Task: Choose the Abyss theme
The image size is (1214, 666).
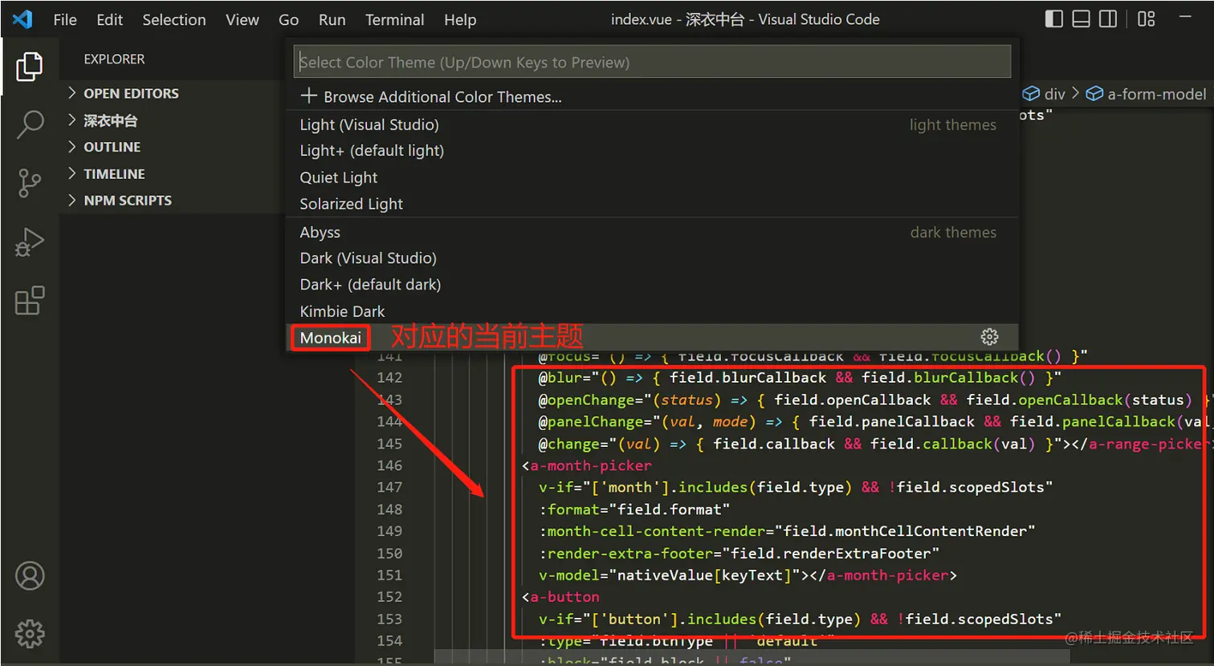Action: pyautogui.click(x=652, y=232)
